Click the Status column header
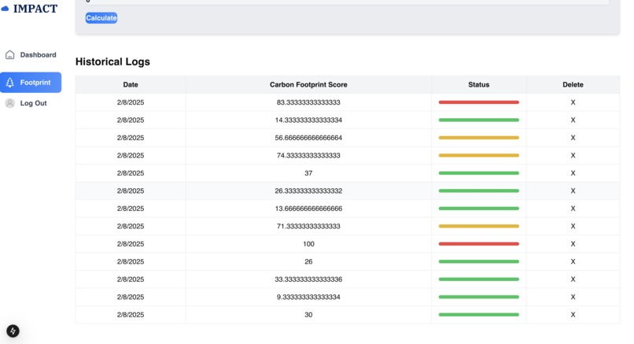Viewport: 634px width, 344px height. point(478,84)
